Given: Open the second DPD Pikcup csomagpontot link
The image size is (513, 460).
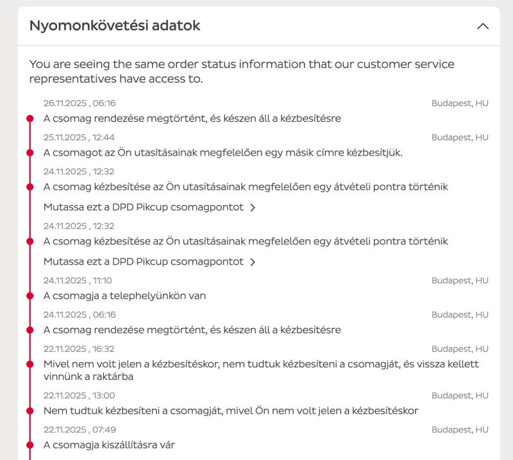Looking at the screenshot, I should (144, 262).
